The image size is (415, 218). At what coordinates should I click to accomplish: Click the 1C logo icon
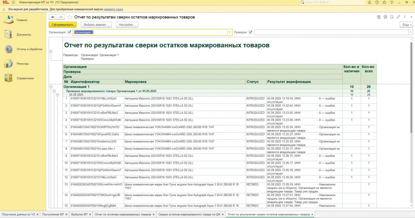[6, 2]
